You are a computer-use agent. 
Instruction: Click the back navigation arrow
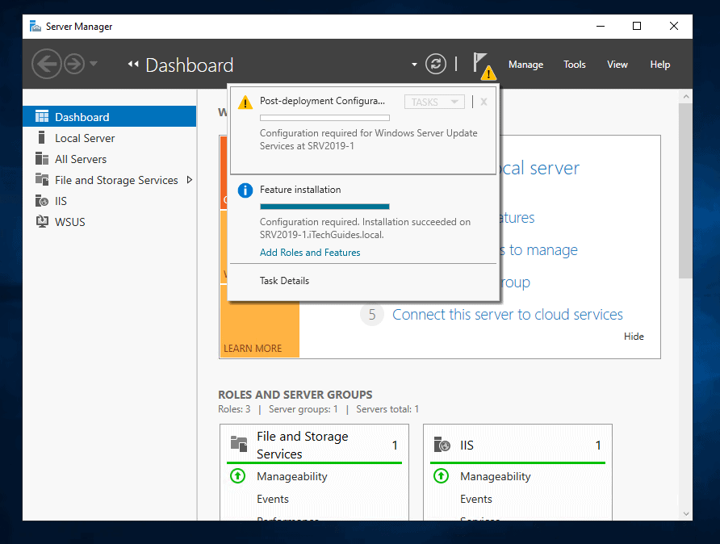pyautogui.click(x=46, y=64)
